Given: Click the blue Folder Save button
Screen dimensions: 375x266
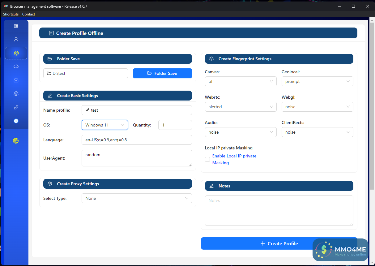Looking at the screenshot, I should pyautogui.click(x=162, y=73).
